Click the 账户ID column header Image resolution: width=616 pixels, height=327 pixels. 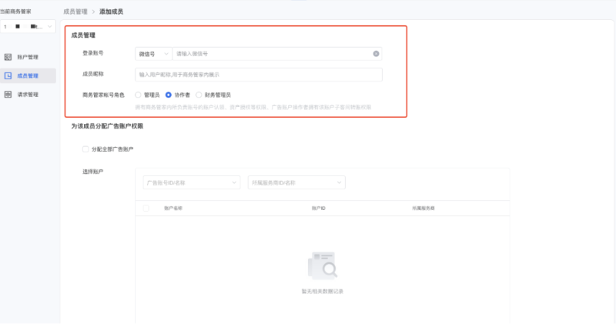(x=319, y=208)
